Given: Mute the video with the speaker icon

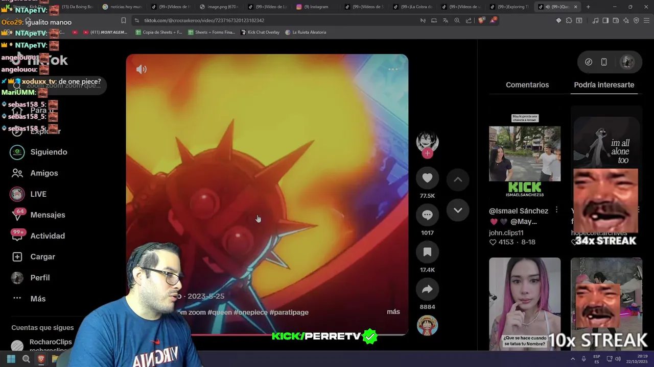Looking at the screenshot, I should [x=142, y=69].
